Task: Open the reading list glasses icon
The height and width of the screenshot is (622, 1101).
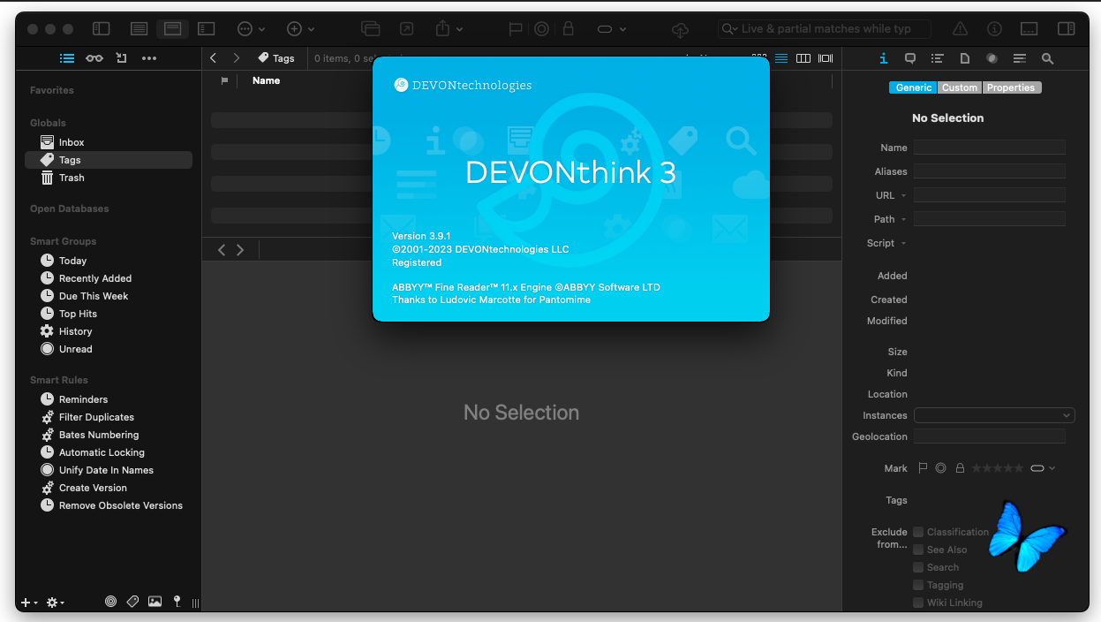Action: click(94, 58)
